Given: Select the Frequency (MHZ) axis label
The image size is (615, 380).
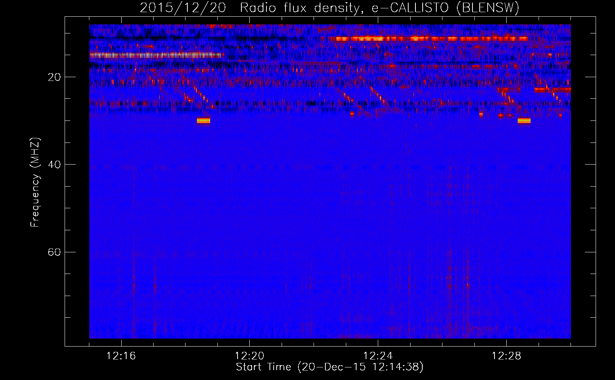Looking at the screenshot, I should (x=35, y=182).
